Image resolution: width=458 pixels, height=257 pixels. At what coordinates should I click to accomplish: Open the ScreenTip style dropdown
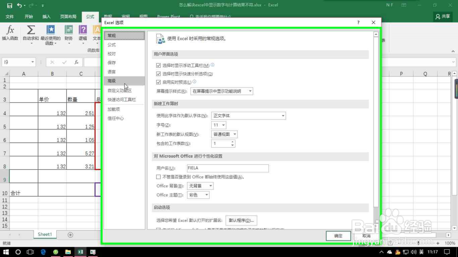(x=222, y=91)
